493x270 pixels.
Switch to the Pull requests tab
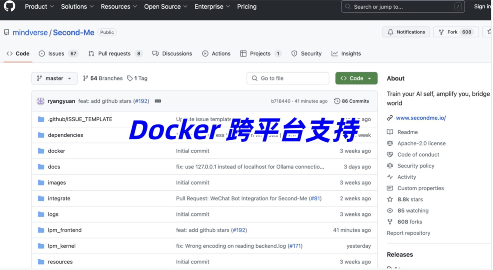pos(115,53)
